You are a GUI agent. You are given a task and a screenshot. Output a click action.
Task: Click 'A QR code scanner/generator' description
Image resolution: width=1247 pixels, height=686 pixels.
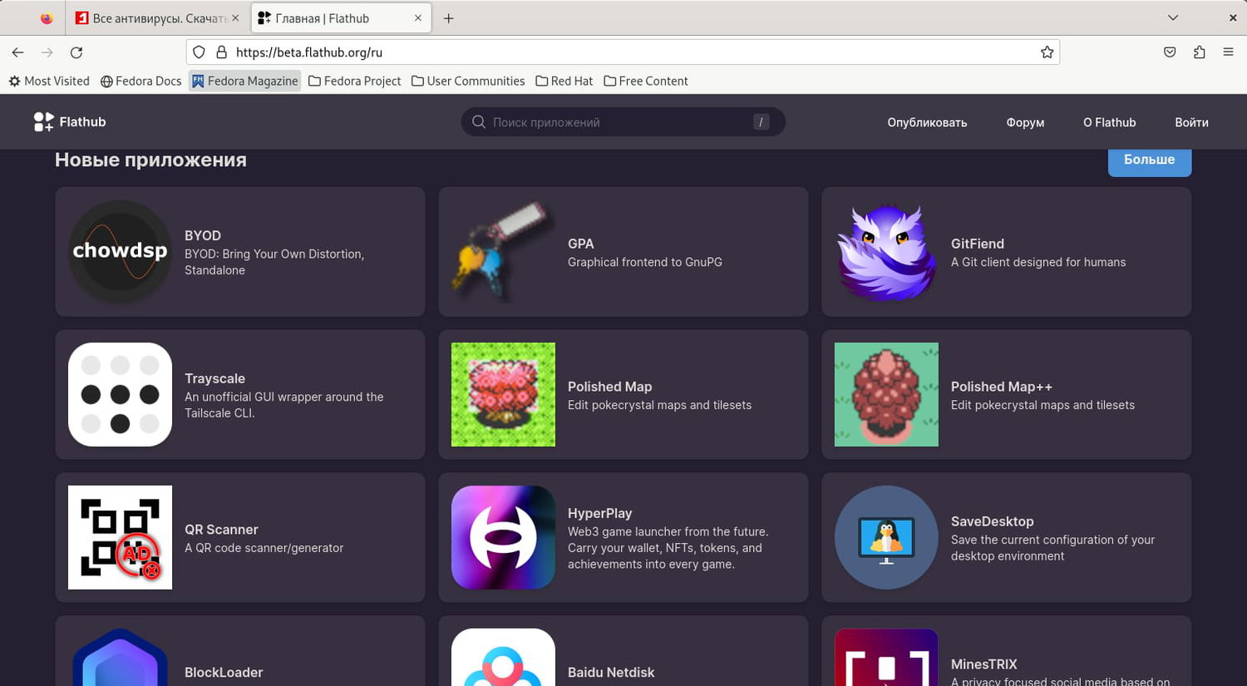[x=264, y=548]
